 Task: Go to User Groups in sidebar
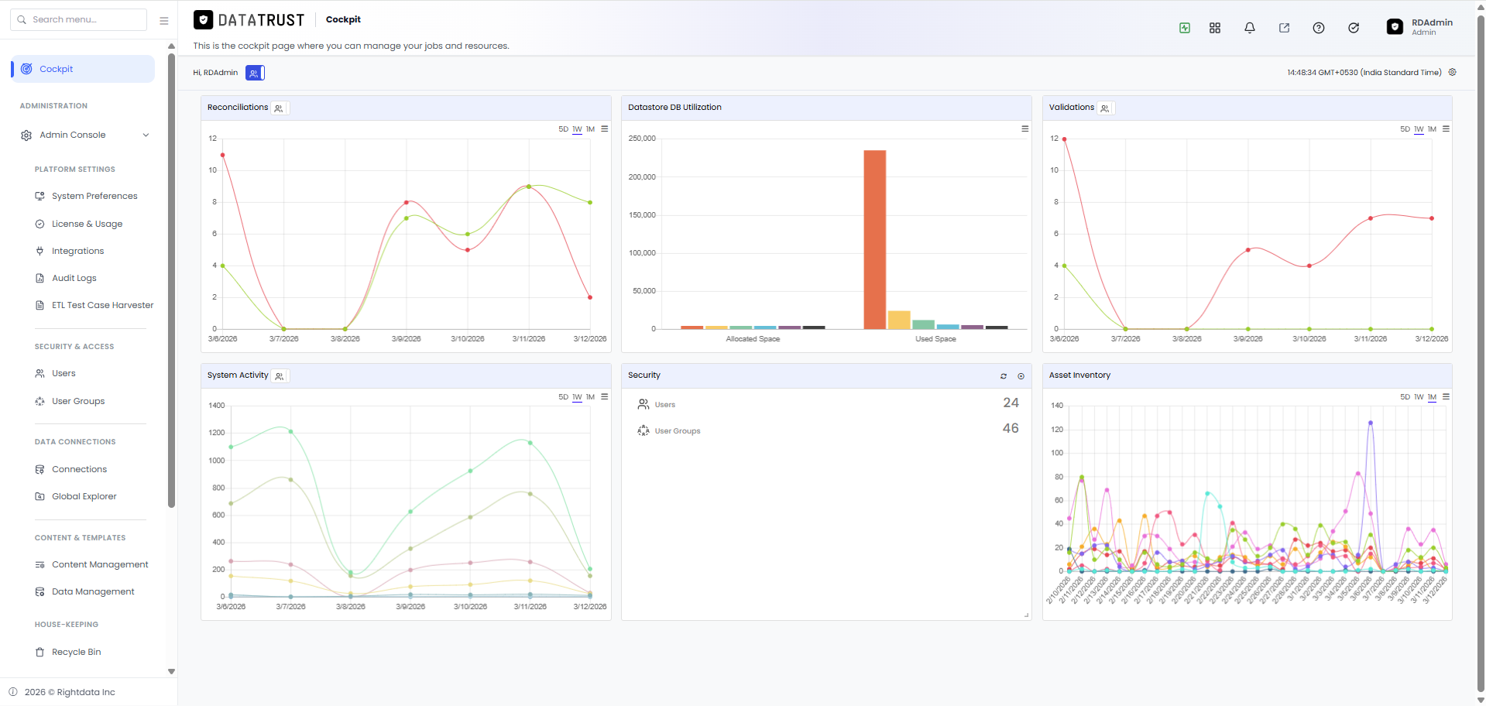(78, 401)
